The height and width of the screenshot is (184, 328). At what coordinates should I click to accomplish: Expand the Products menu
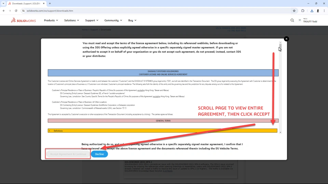(x=51, y=20)
